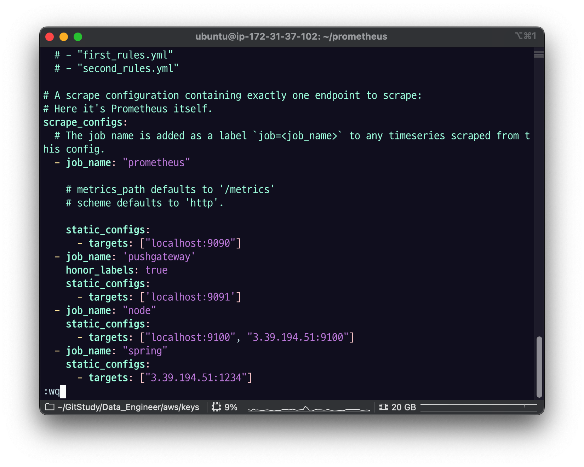
Task: Click the comment about scheme defaults to 'http'
Action: (145, 203)
